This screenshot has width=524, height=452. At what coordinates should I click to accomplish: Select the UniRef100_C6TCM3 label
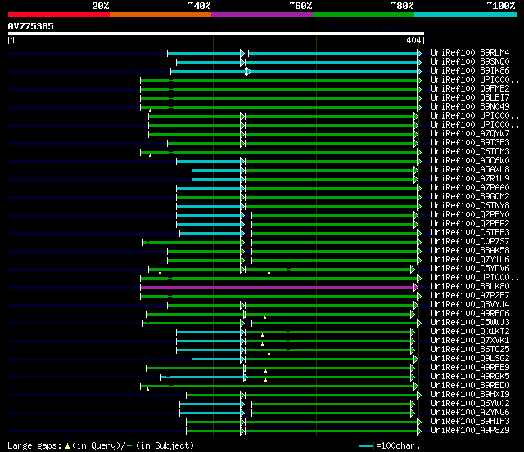(470, 152)
